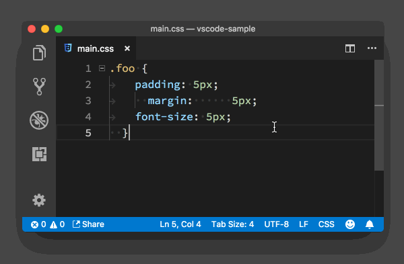The width and height of the screenshot is (404, 264).
Task: Open the Source Control branch icon
Action: click(x=39, y=87)
